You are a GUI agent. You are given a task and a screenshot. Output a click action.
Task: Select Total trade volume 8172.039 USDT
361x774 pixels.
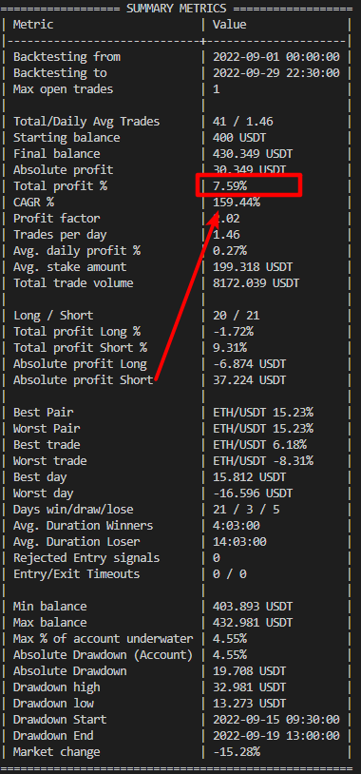pyautogui.click(x=256, y=283)
